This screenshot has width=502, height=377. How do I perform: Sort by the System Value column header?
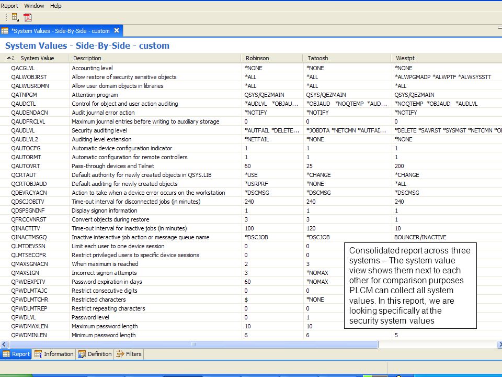[x=37, y=58]
